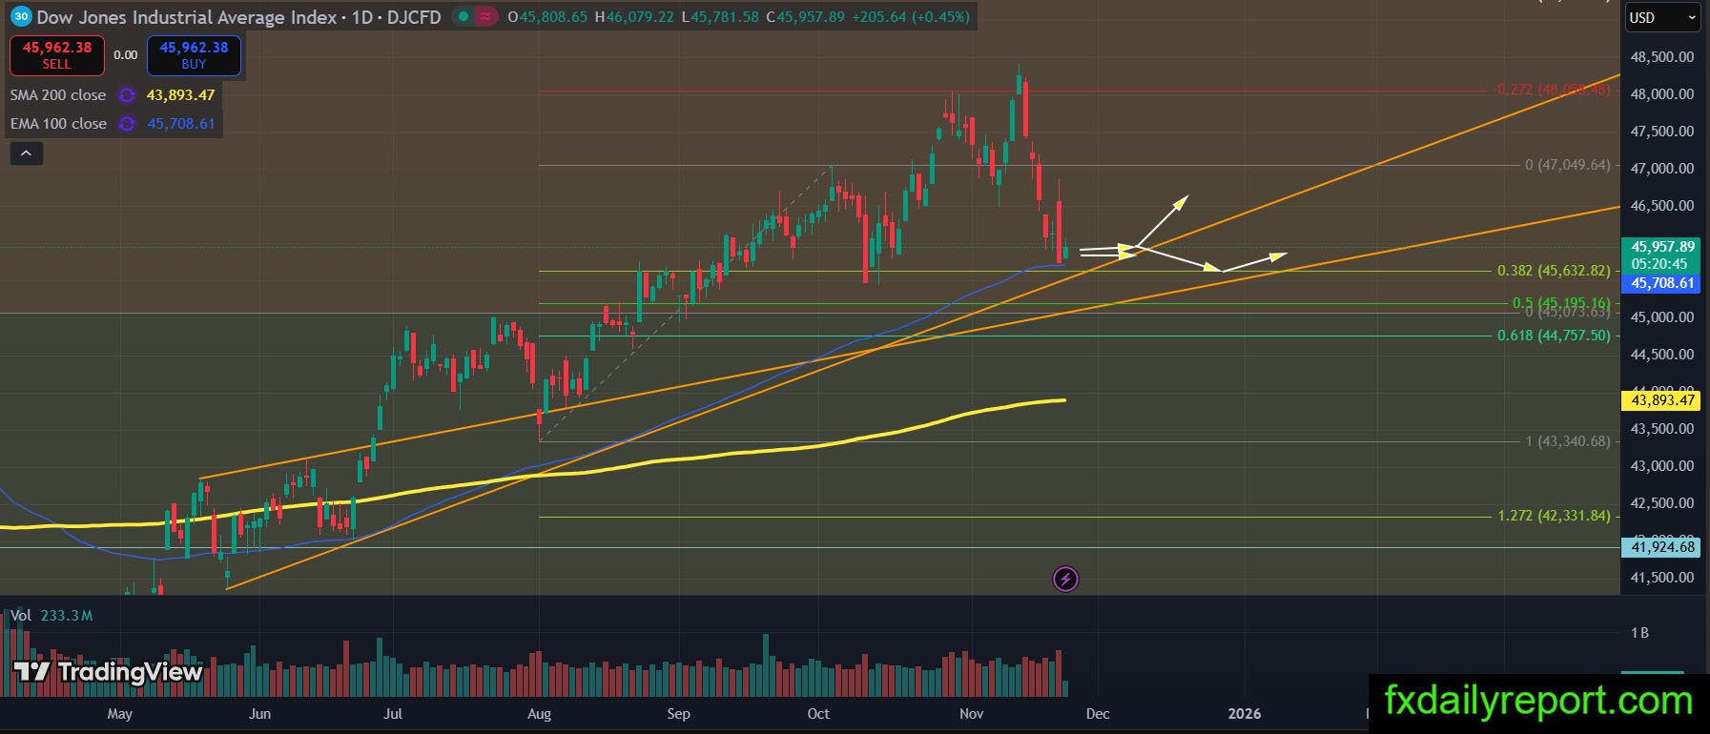Click the 47,500.00 price axis label

click(x=1662, y=132)
